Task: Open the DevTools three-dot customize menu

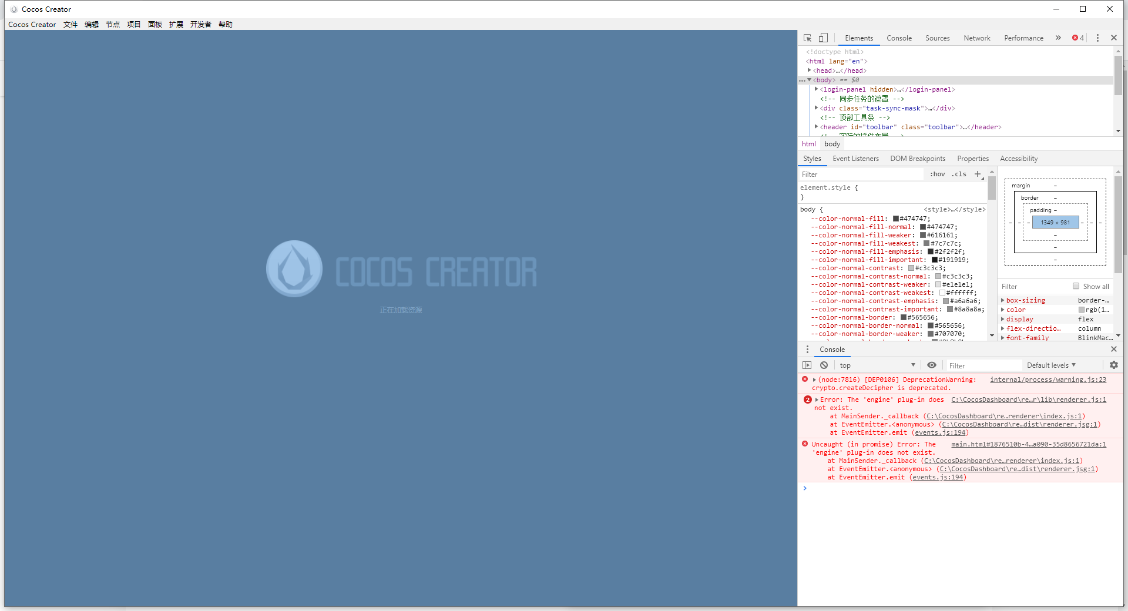Action: click(x=1097, y=38)
